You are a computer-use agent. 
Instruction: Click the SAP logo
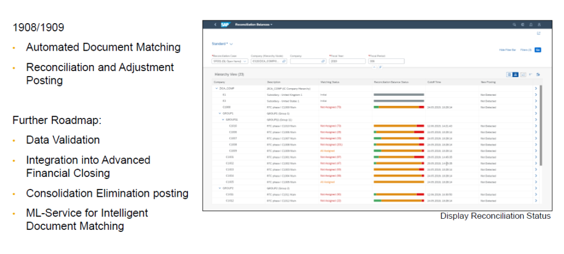pyautogui.click(x=225, y=25)
